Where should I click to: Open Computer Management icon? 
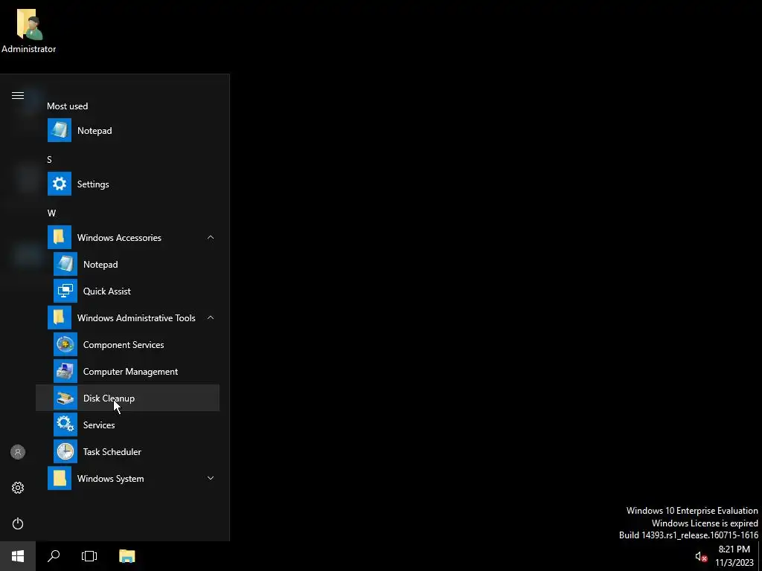65,371
